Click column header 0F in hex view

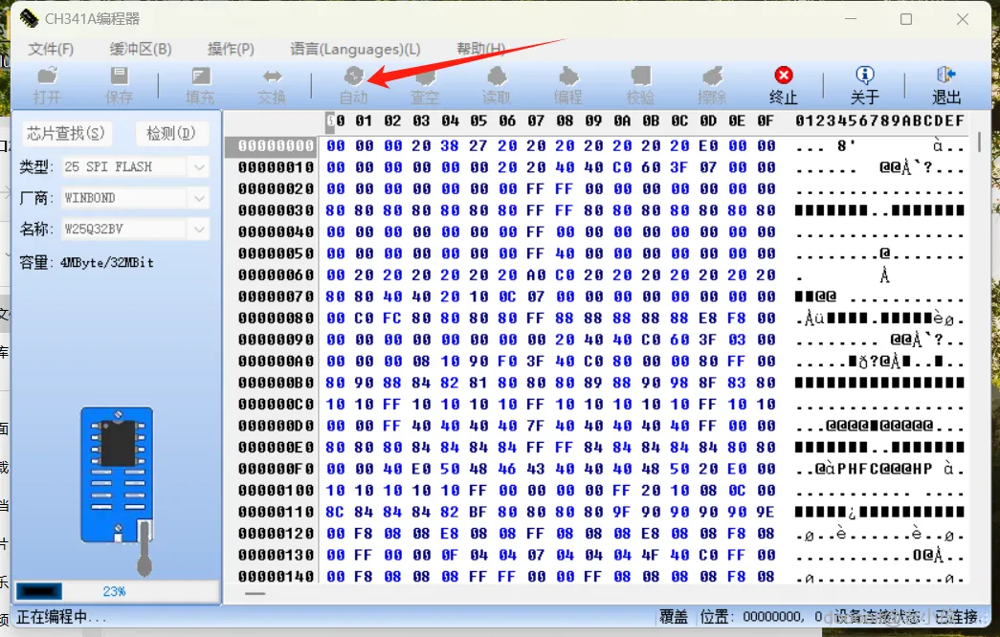click(766, 121)
